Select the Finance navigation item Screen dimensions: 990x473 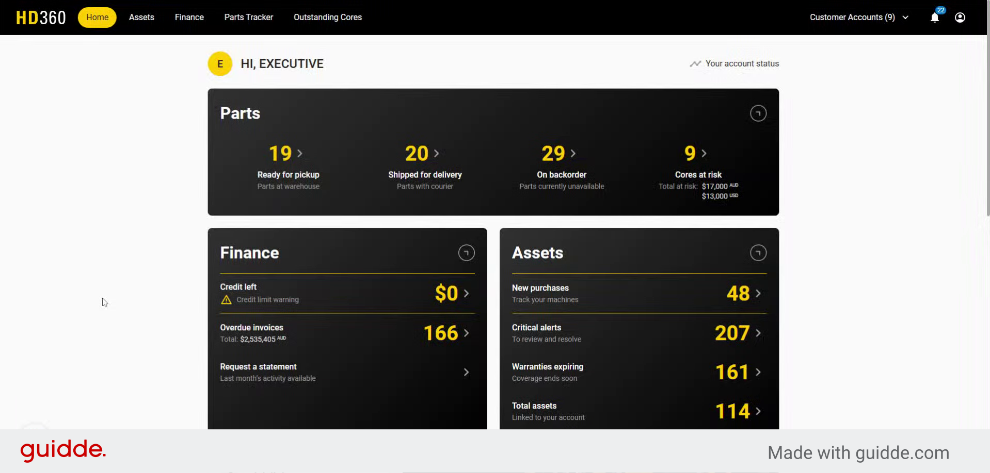[189, 18]
